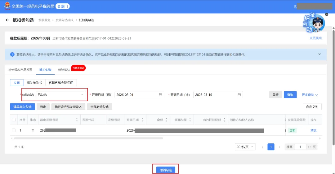Sort by 票面税额 column
Image resolution: width=335 pixels, height=174 pixels.
(x=190, y=120)
